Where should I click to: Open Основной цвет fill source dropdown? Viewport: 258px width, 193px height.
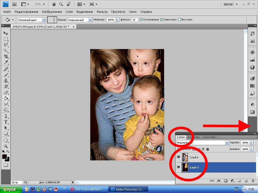[x=44, y=20]
